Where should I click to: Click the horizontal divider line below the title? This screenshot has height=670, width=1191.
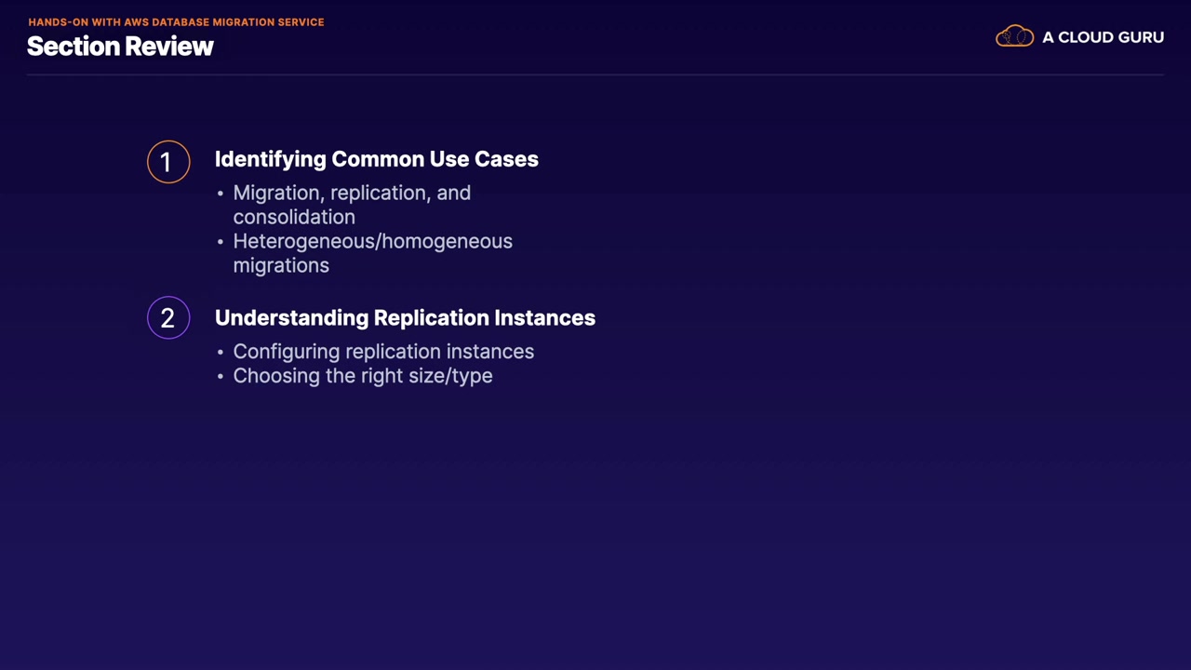[595, 74]
